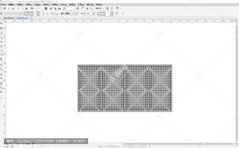Viewport: 239px width, 148px height.
Task: Click the Cut scissors icon
Action: [18, 8]
